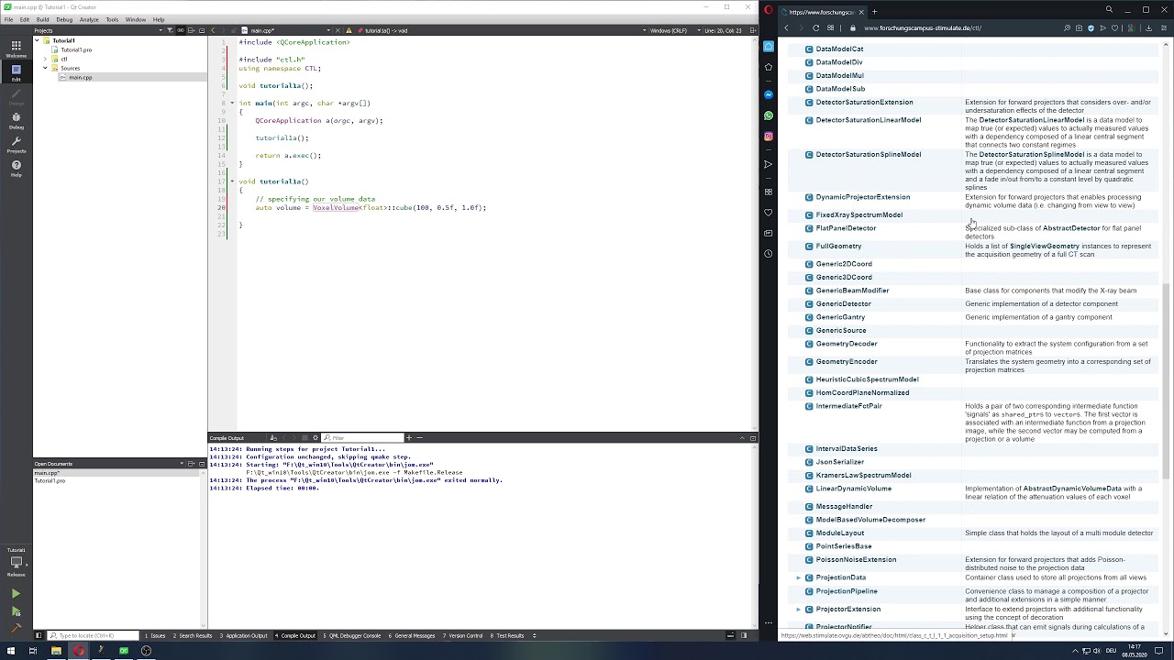Open Opera Speed Dial start page grid
This screenshot has width=1174, height=660.
click(x=830, y=27)
